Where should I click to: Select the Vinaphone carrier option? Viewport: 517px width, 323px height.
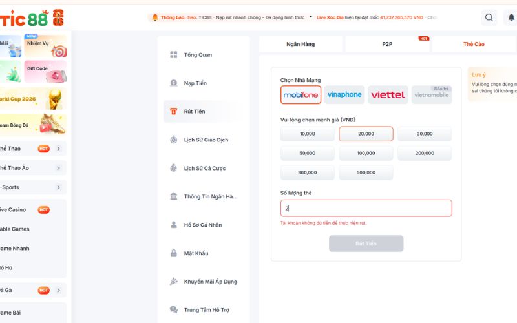344,95
